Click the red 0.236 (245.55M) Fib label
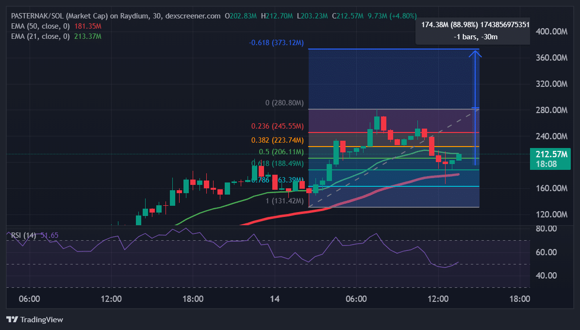Image resolution: width=580 pixels, height=330 pixels. pos(277,126)
